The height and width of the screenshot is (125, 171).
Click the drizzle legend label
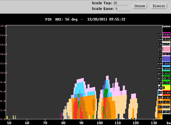pos(164,107)
